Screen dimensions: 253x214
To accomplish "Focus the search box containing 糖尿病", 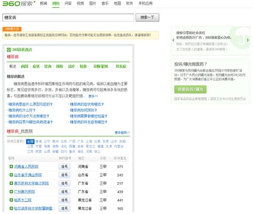I will [x=68, y=18].
